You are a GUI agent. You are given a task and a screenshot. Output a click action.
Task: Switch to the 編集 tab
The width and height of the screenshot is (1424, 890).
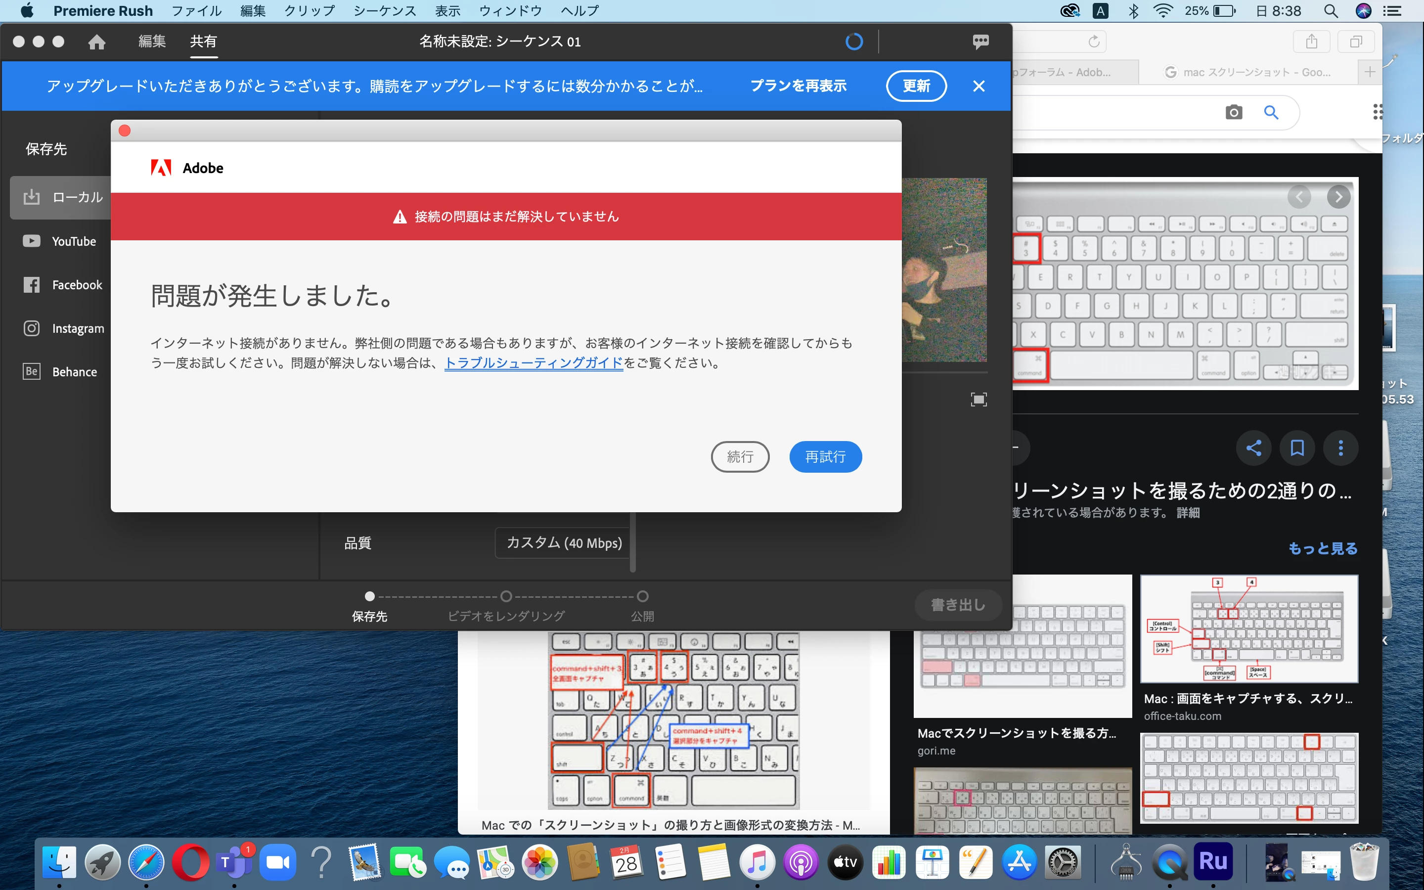152,42
